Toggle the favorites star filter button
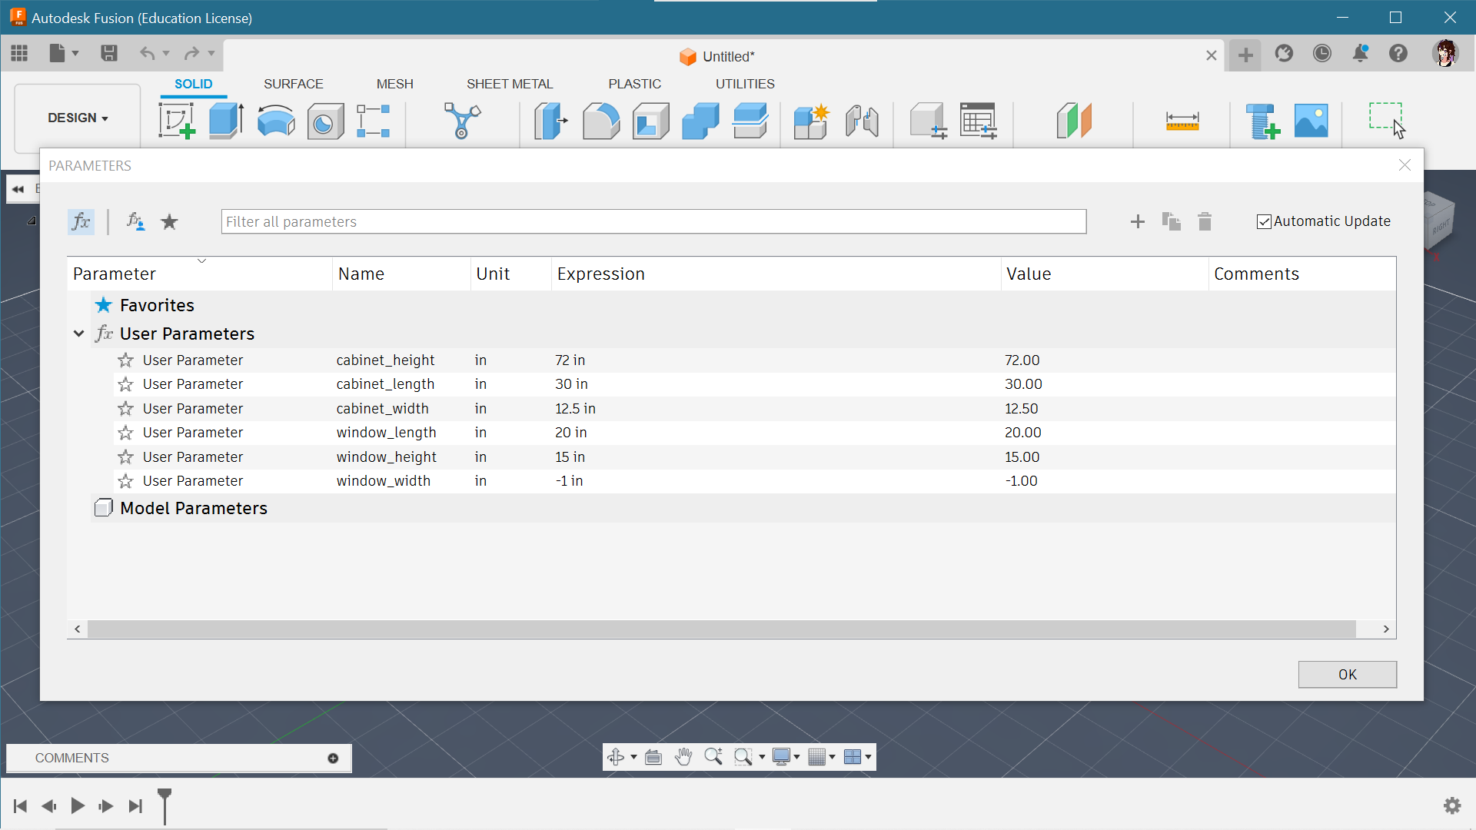Screen dimensions: 1476x830 [x=169, y=222]
